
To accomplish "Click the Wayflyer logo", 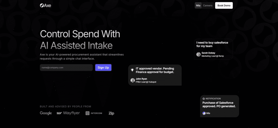I will [68, 113].
